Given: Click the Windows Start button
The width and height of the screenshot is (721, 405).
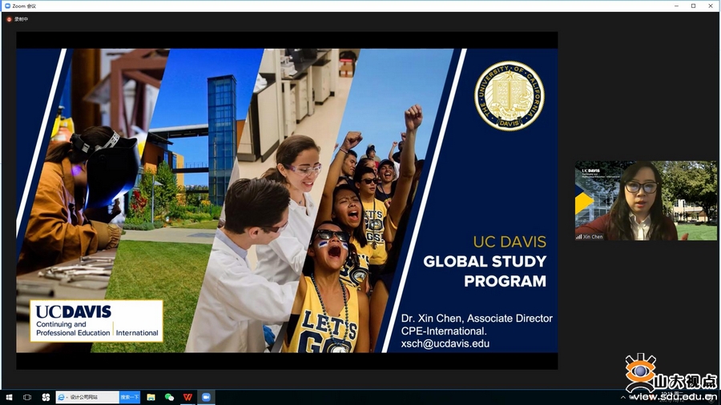Looking at the screenshot, I should click(9, 397).
